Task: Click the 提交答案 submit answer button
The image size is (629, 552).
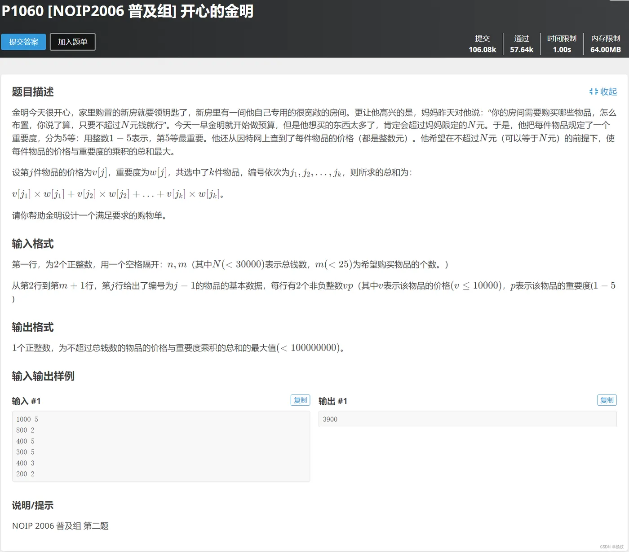Action: click(23, 42)
